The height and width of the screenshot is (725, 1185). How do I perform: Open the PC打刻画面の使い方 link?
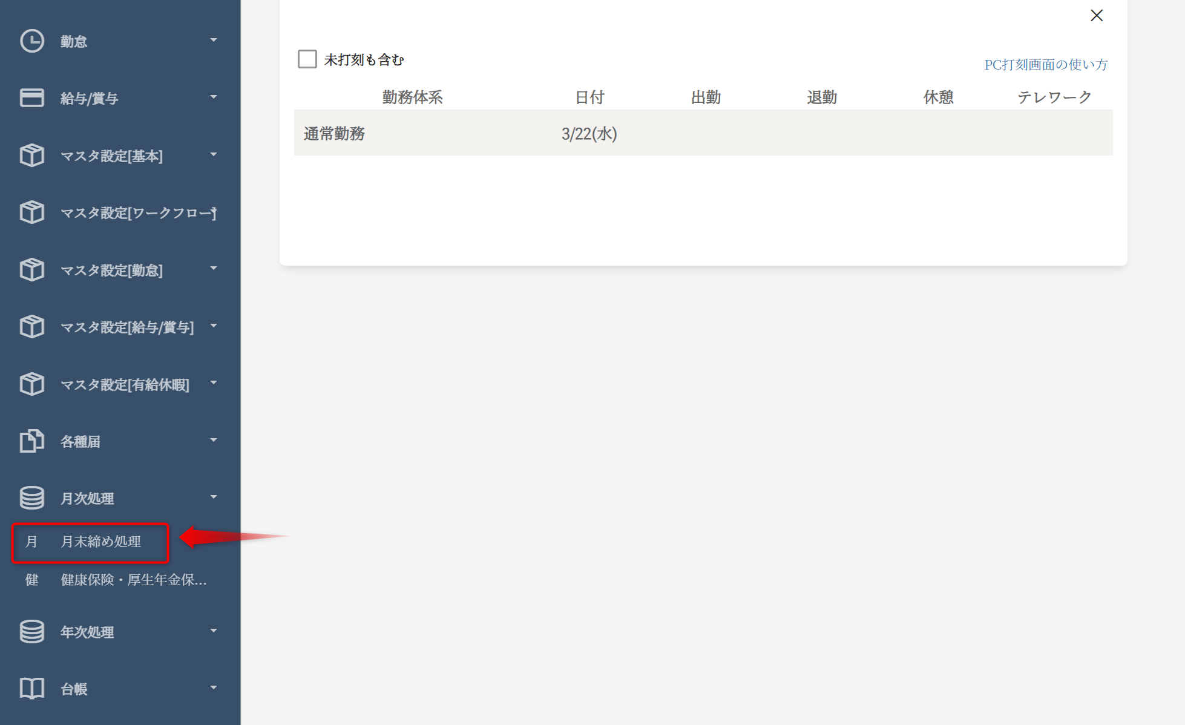click(1045, 65)
